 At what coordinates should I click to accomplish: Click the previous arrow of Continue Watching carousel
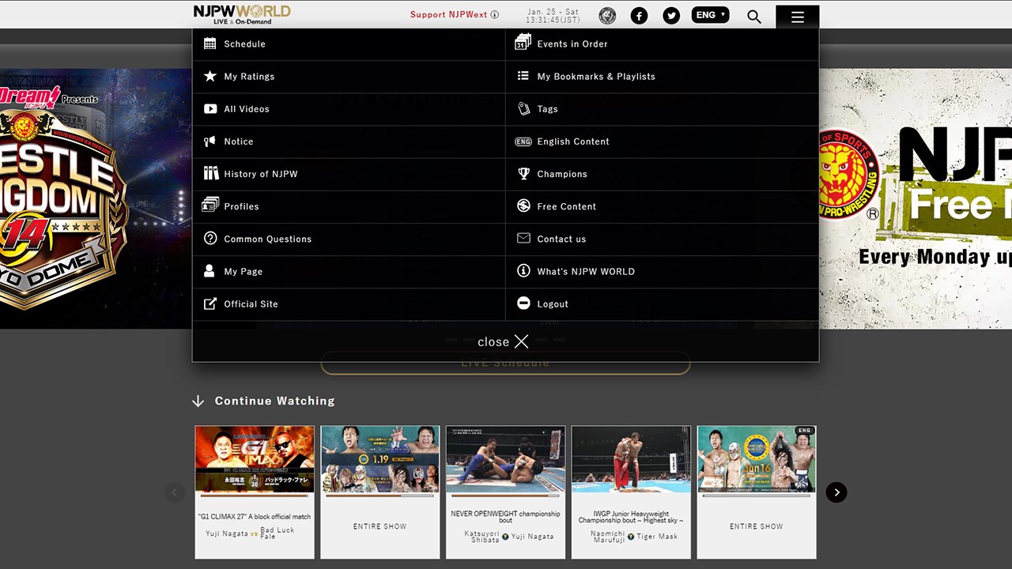(x=175, y=492)
